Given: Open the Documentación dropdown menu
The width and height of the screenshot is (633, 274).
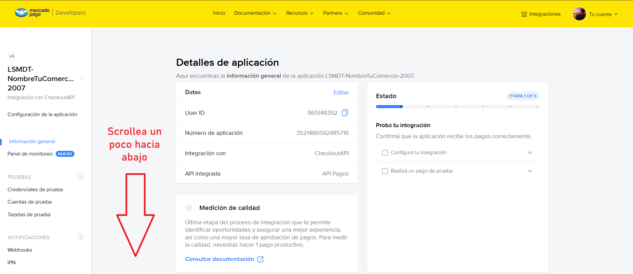Looking at the screenshot, I should click(255, 13).
